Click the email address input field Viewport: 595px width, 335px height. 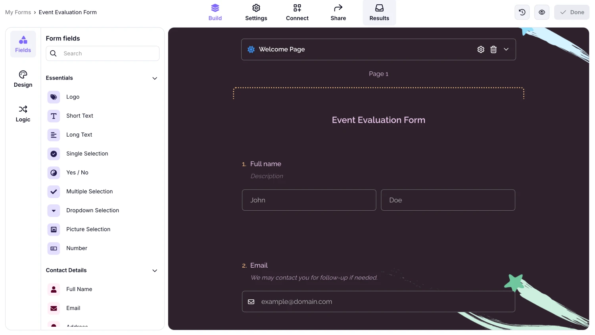point(378,301)
